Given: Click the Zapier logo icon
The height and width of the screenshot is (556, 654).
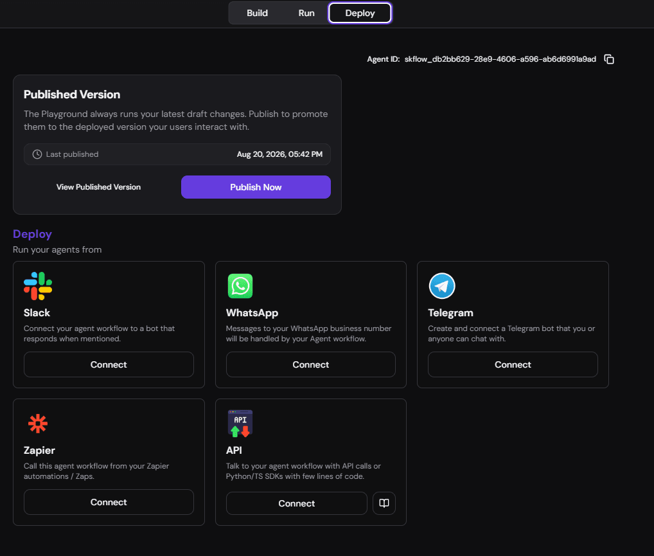Looking at the screenshot, I should (x=38, y=424).
